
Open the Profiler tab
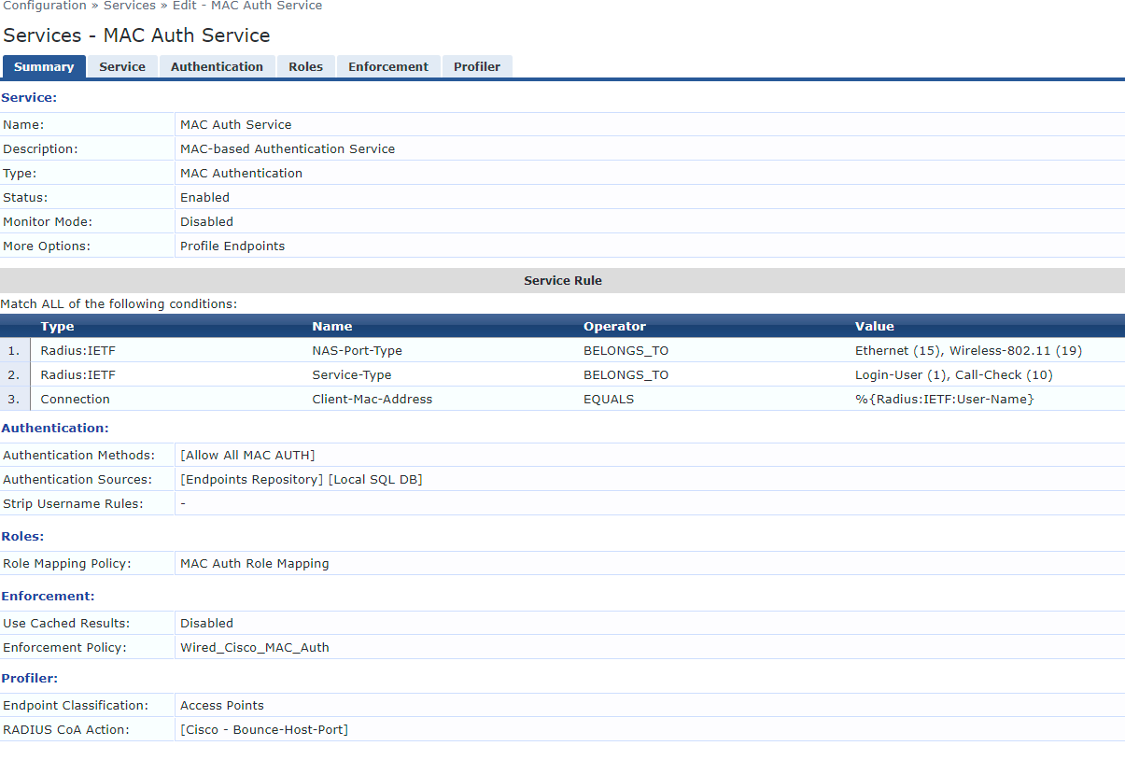pos(477,66)
